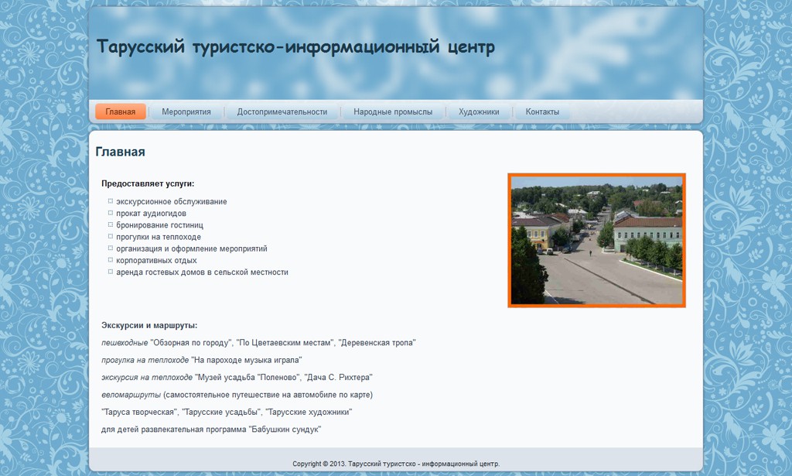Click the line starting with пешеходные
The width and height of the screenshot is (792, 476).
pyautogui.click(x=258, y=343)
